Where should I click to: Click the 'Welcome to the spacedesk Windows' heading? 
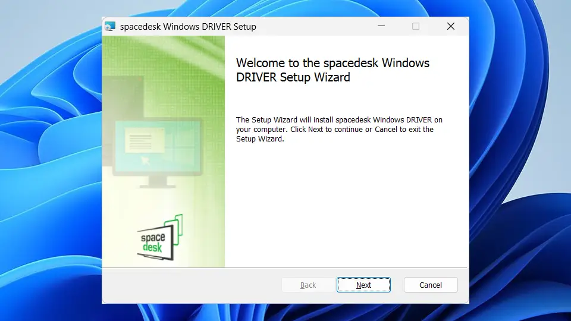point(332,70)
